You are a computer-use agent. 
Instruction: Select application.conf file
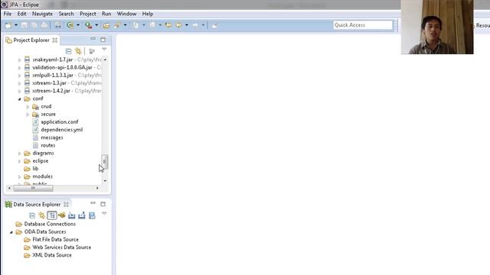[x=60, y=122]
